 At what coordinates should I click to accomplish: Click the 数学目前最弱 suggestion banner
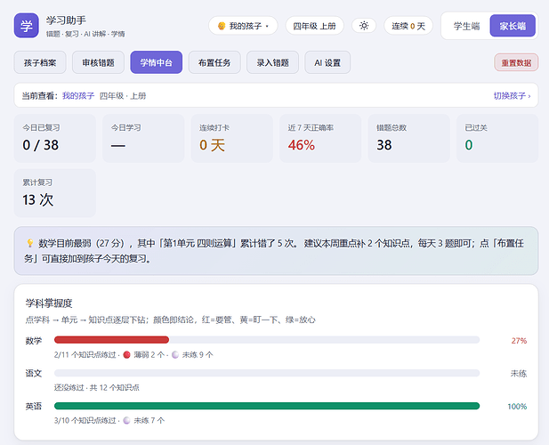[276, 251]
